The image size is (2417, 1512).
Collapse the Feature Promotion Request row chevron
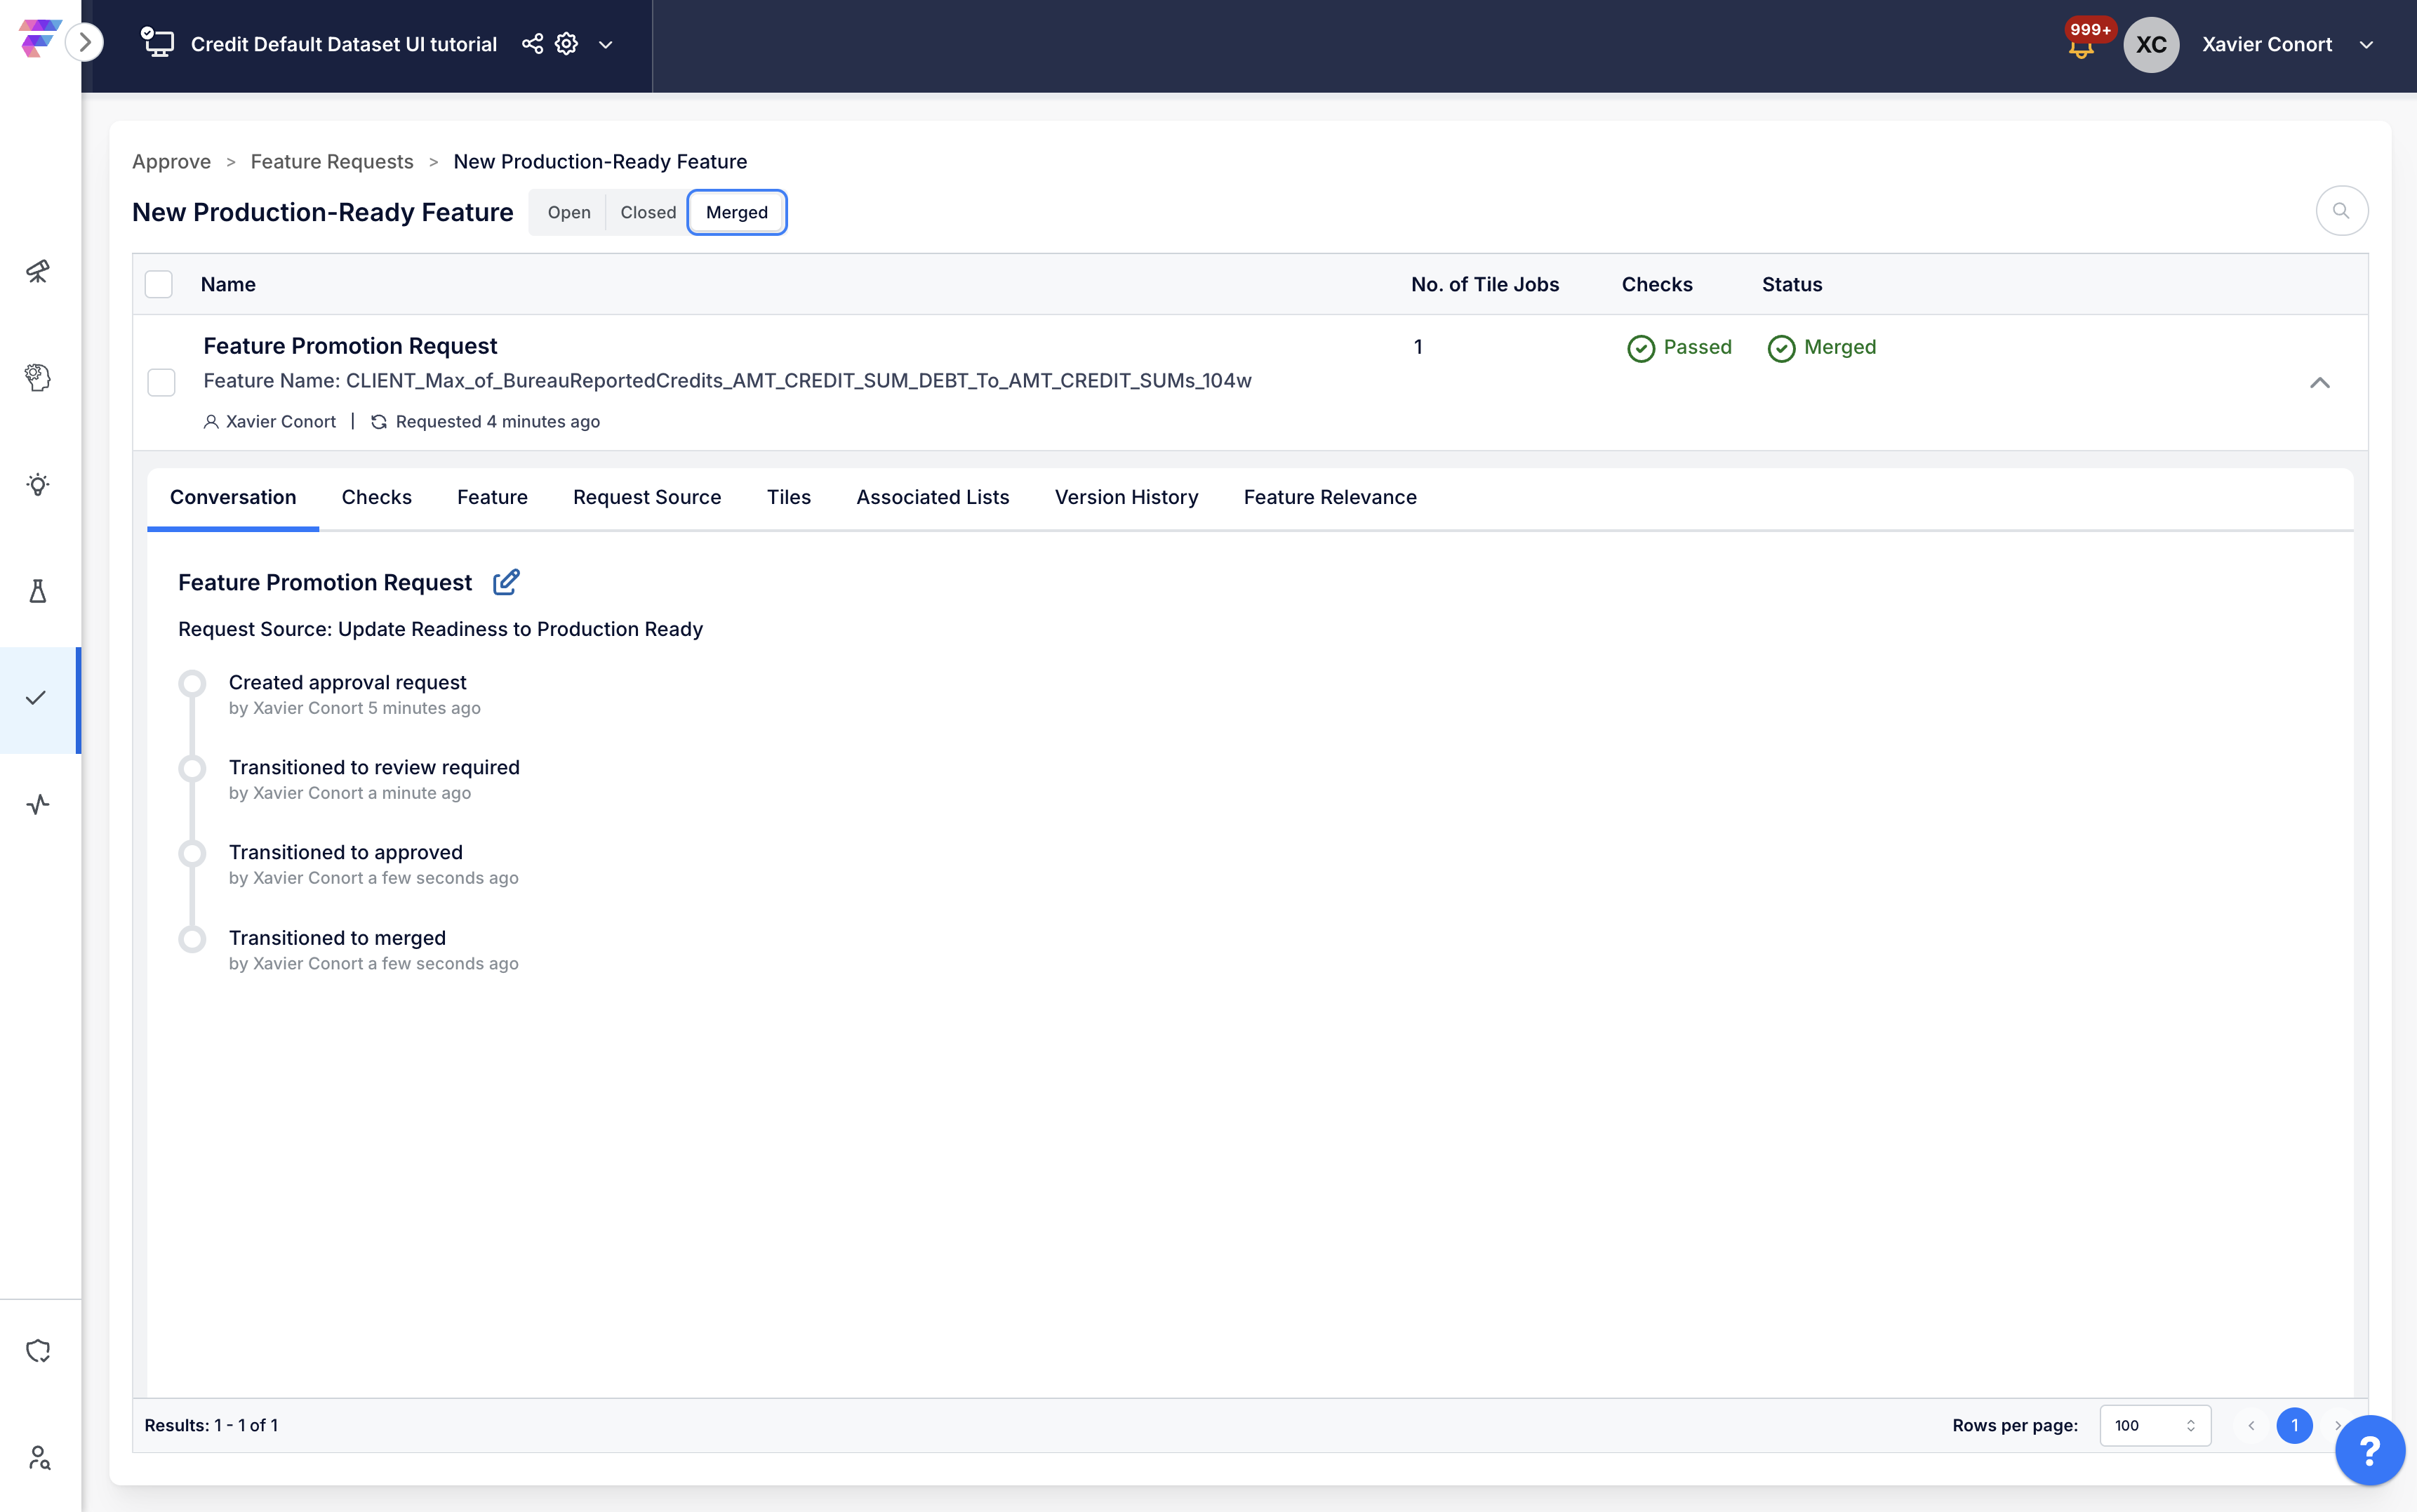(x=2319, y=382)
